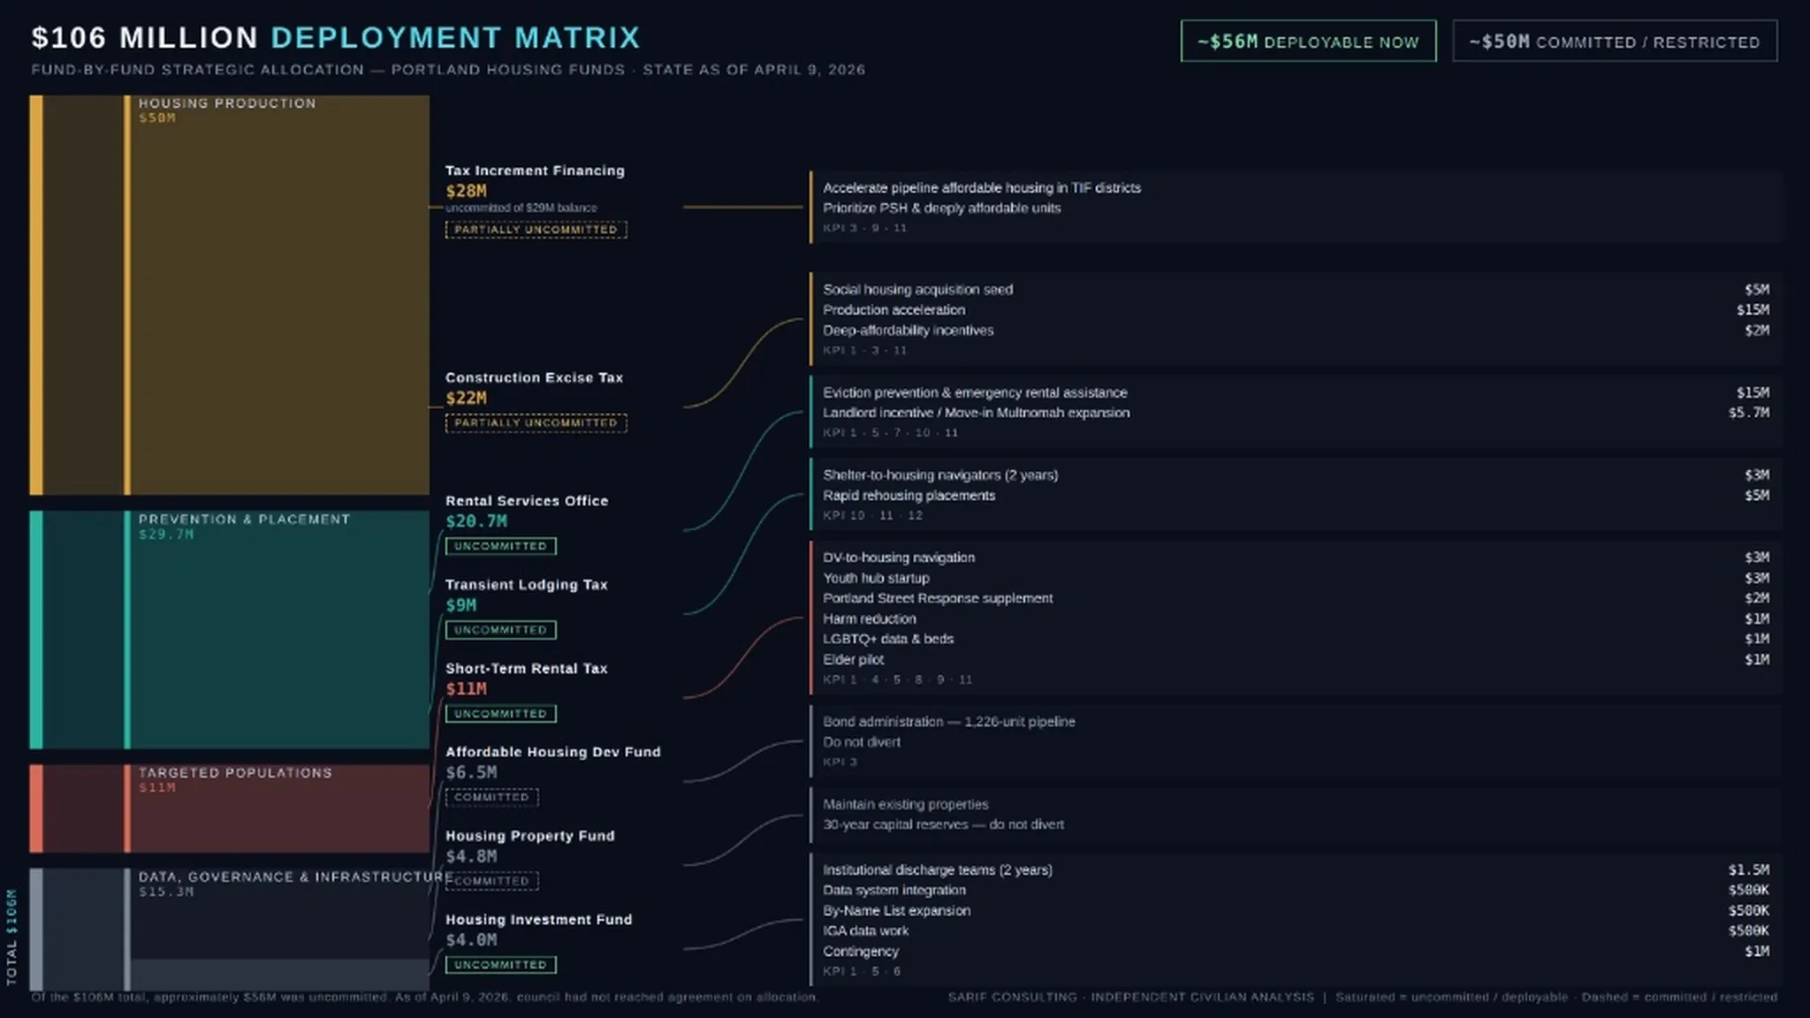Click the Housing Property Fund label
1810x1018 pixels.
530,836
